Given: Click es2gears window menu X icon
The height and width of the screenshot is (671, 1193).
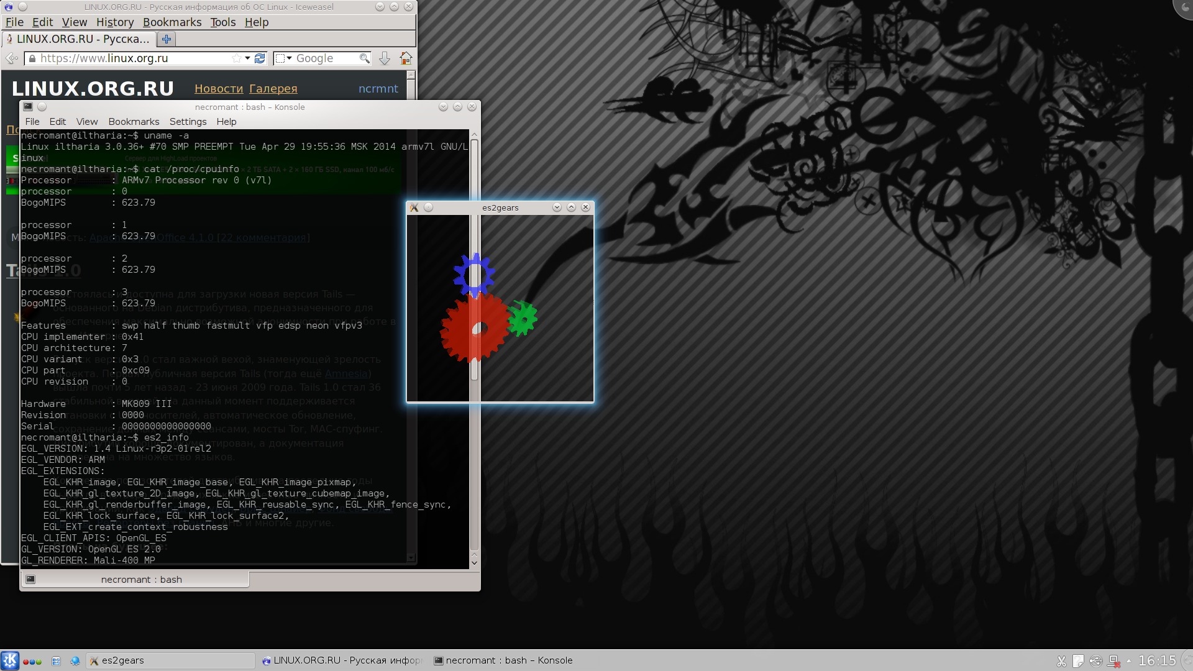Looking at the screenshot, I should (x=414, y=208).
